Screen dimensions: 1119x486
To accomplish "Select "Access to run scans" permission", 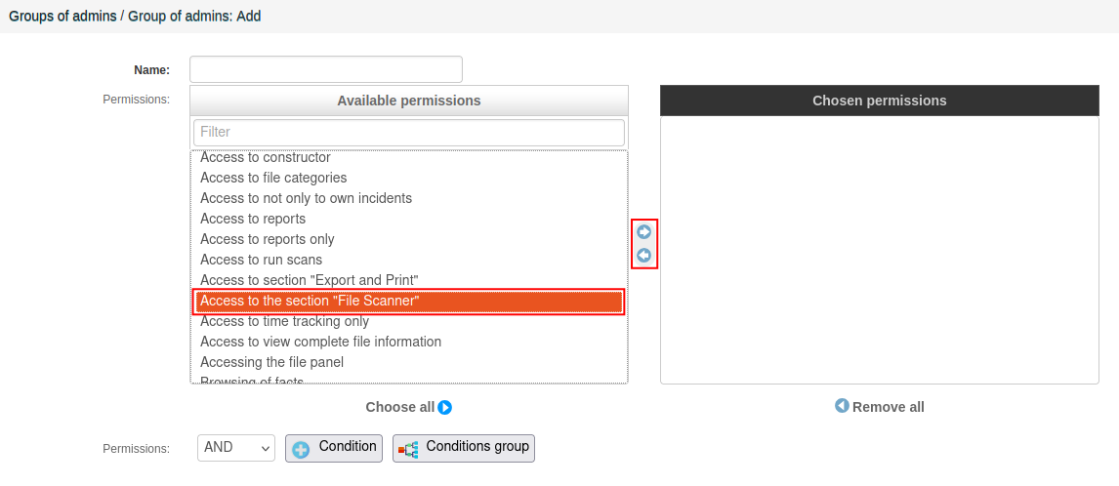I will (x=261, y=260).
